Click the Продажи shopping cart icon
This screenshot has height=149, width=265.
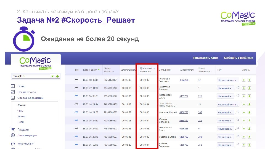(13, 129)
